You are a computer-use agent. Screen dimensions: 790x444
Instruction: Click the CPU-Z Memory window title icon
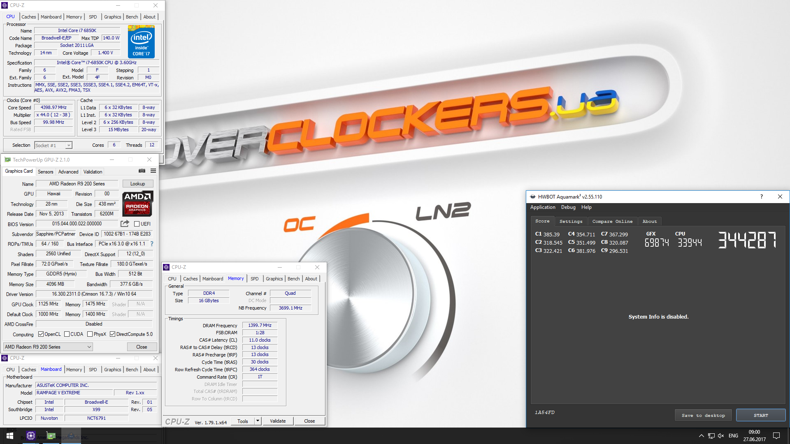coord(167,267)
